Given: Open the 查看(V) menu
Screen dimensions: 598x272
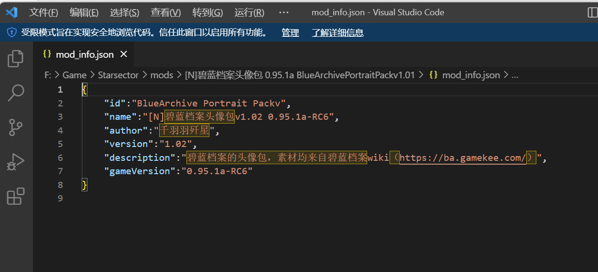Looking at the screenshot, I should (166, 12).
